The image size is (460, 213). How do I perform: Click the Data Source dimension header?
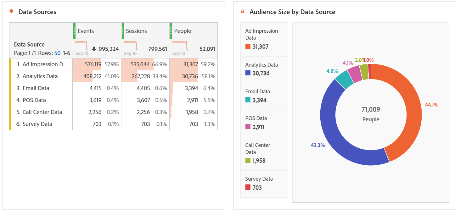pos(29,45)
